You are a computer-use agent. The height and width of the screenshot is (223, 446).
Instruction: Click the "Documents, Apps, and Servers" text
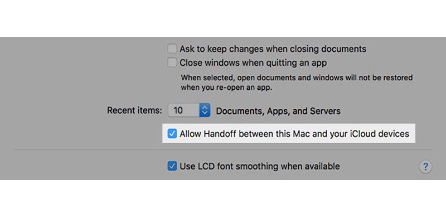278,110
